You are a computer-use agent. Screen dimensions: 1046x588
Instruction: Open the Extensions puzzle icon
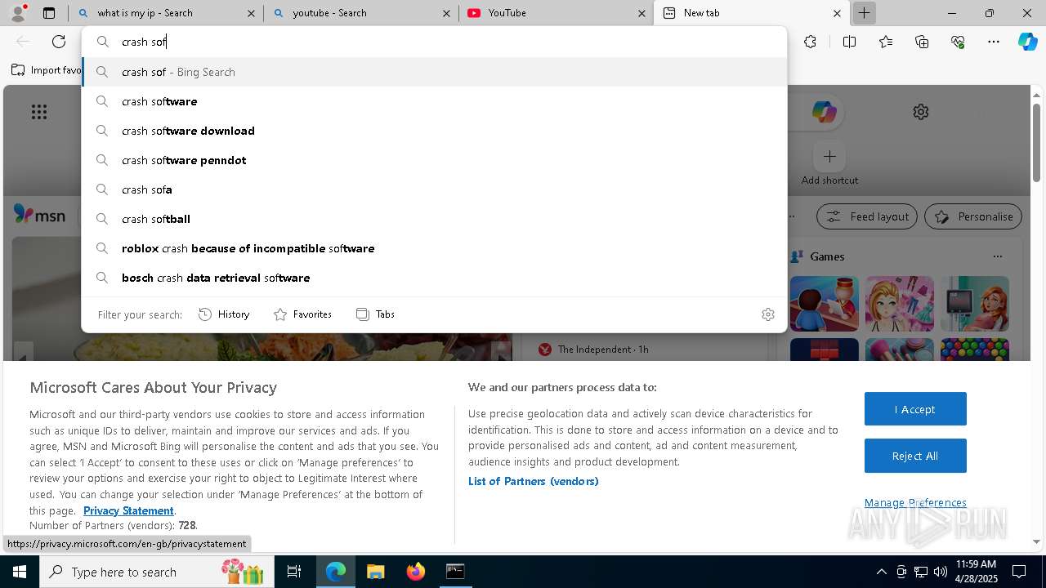point(810,42)
